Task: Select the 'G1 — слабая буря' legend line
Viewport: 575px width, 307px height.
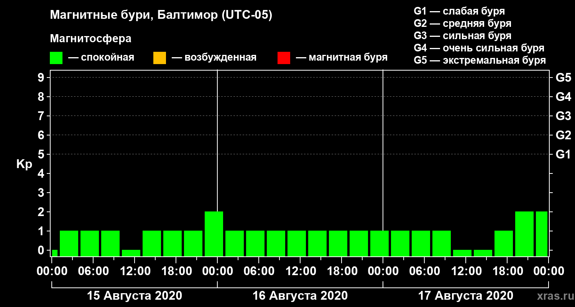Action: 459,11
